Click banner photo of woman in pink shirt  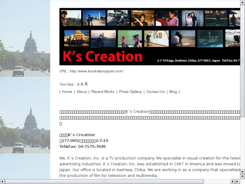(x=167, y=18)
